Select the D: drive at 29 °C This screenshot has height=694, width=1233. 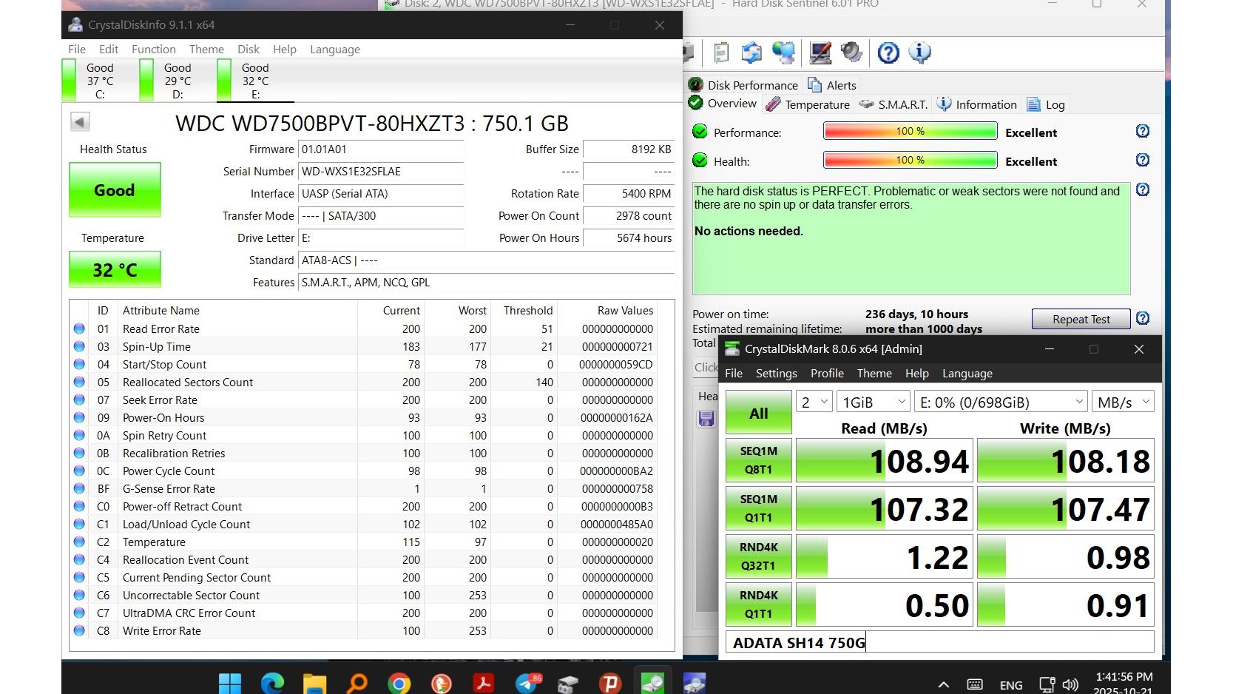coord(168,80)
